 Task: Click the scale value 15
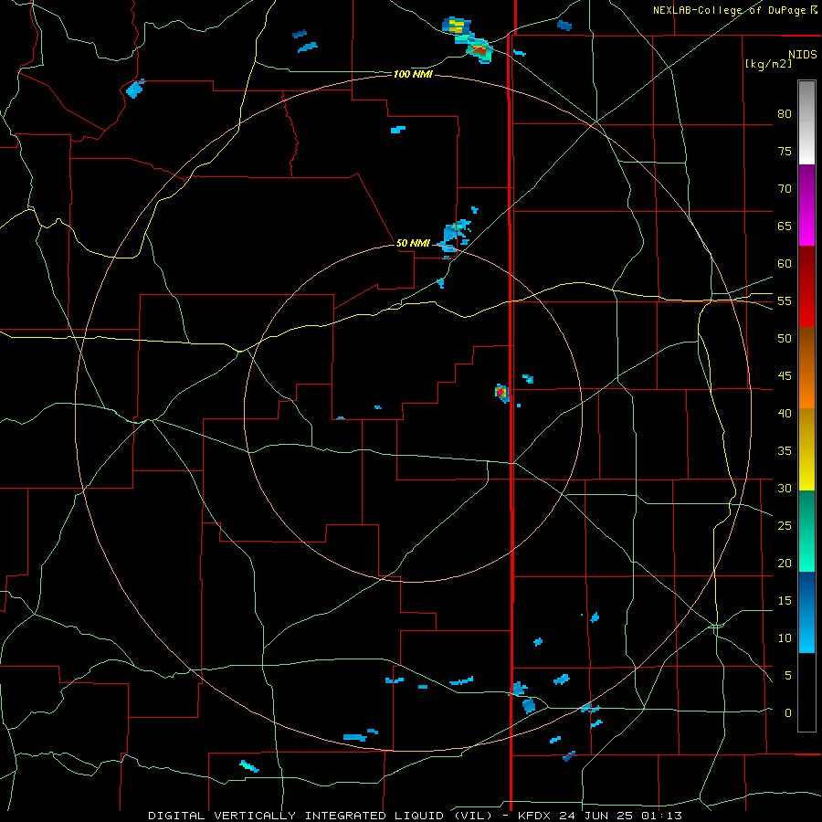(x=785, y=600)
